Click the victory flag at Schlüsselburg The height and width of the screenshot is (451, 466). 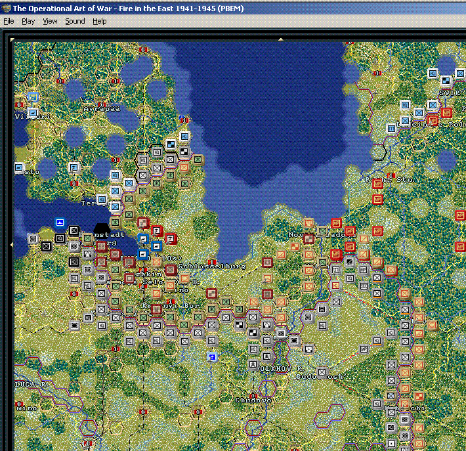(x=212, y=262)
